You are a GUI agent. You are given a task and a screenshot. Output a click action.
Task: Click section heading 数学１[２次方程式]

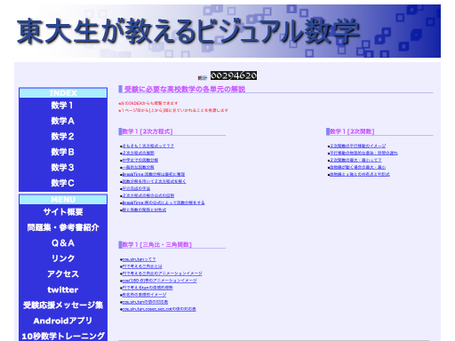148,131
